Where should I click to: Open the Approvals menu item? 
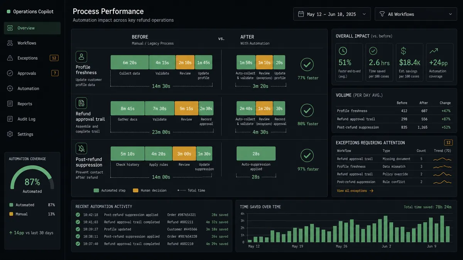[32, 73]
